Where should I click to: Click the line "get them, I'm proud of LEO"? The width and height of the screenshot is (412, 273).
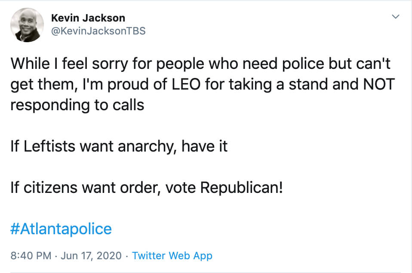point(202,84)
